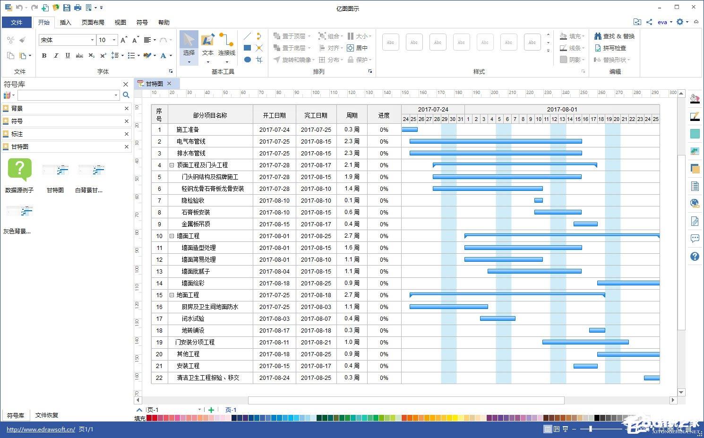Open the 文件 file menu
This screenshot has width=704, height=438.
(17, 22)
